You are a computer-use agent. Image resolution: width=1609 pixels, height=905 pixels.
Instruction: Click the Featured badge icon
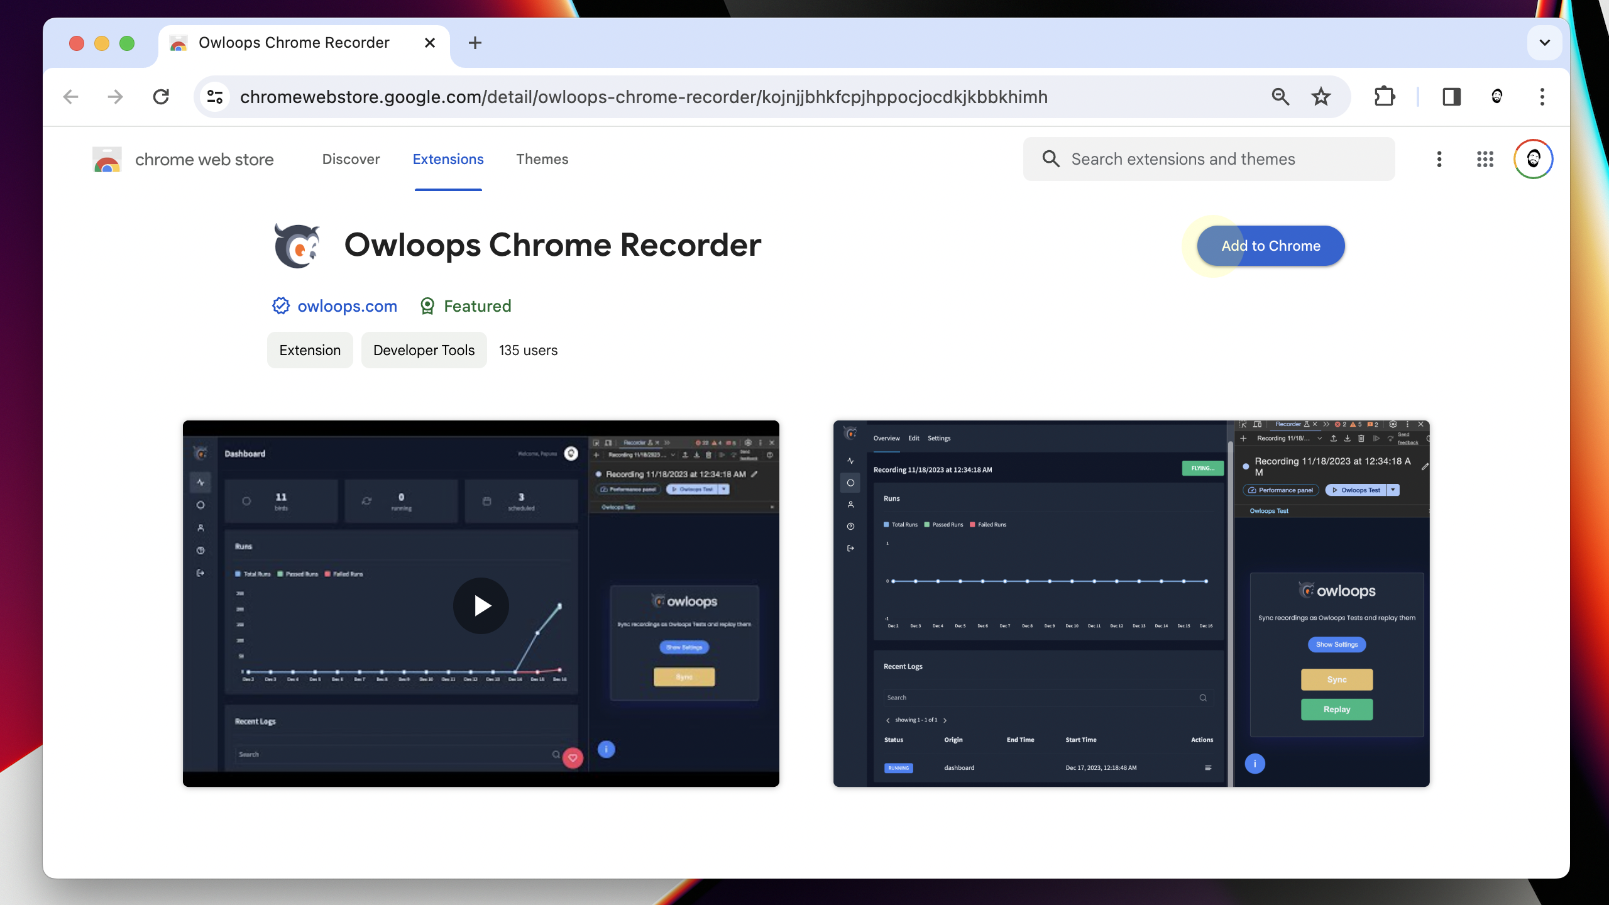click(x=427, y=306)
